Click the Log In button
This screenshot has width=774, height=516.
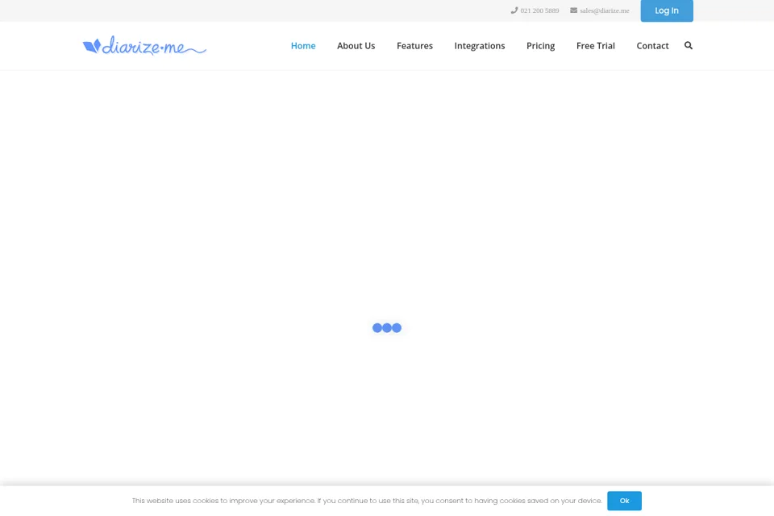point(667,10)
